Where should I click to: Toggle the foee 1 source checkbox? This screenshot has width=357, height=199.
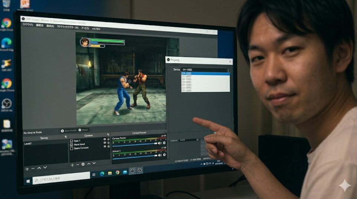pos(72,141)
